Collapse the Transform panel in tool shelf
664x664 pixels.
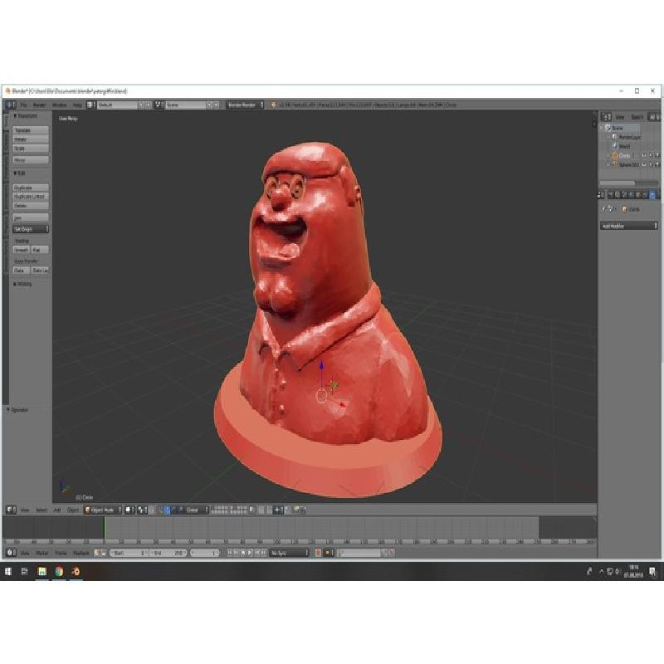click(x=26, y=115)
